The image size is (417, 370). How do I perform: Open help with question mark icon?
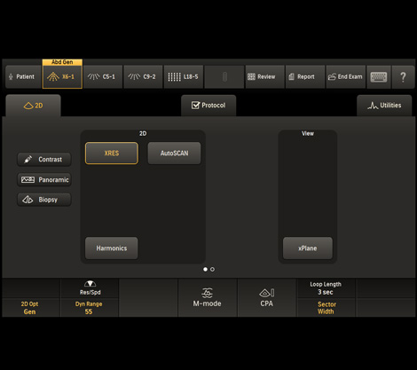click(403, 76)
